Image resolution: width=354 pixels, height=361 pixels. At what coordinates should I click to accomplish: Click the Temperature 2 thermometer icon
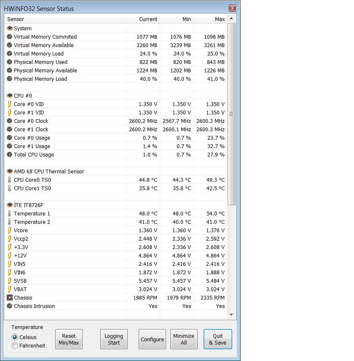(9, 222)
